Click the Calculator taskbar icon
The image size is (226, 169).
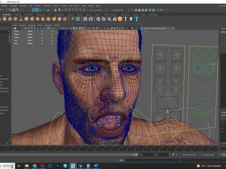point(88,166)
